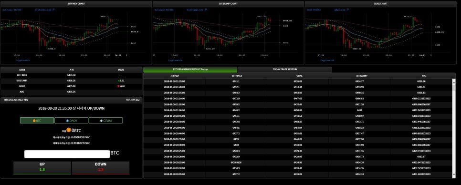Click GDAX price 6435.00
This screenshot has height=185, width=461.
click(x=72, y=86)
